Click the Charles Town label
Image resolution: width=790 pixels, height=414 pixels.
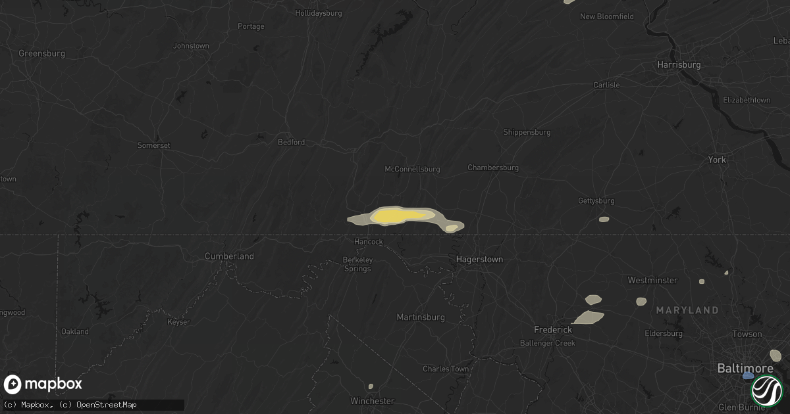tap(446, 369)
